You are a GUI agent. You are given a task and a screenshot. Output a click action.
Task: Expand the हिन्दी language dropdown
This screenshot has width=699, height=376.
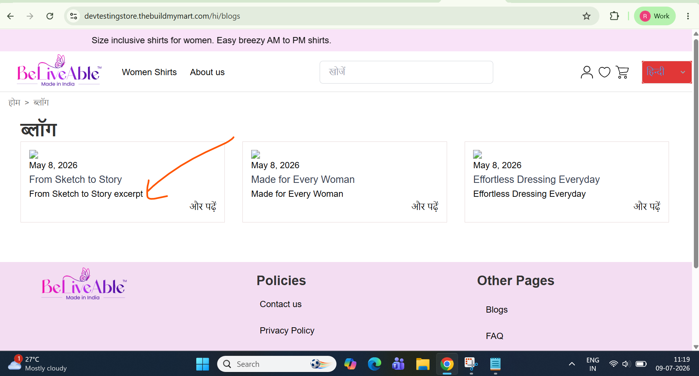click(667, 72)
